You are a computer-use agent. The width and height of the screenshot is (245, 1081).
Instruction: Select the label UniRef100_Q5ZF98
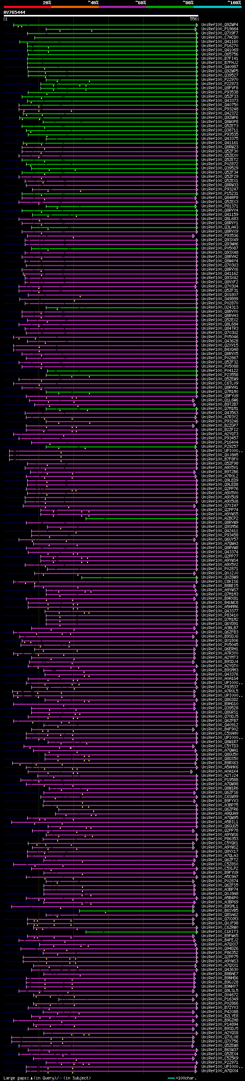(x=220, y=463)
